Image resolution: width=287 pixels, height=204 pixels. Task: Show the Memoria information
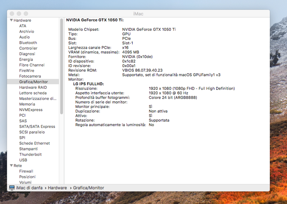coord(27,104)
